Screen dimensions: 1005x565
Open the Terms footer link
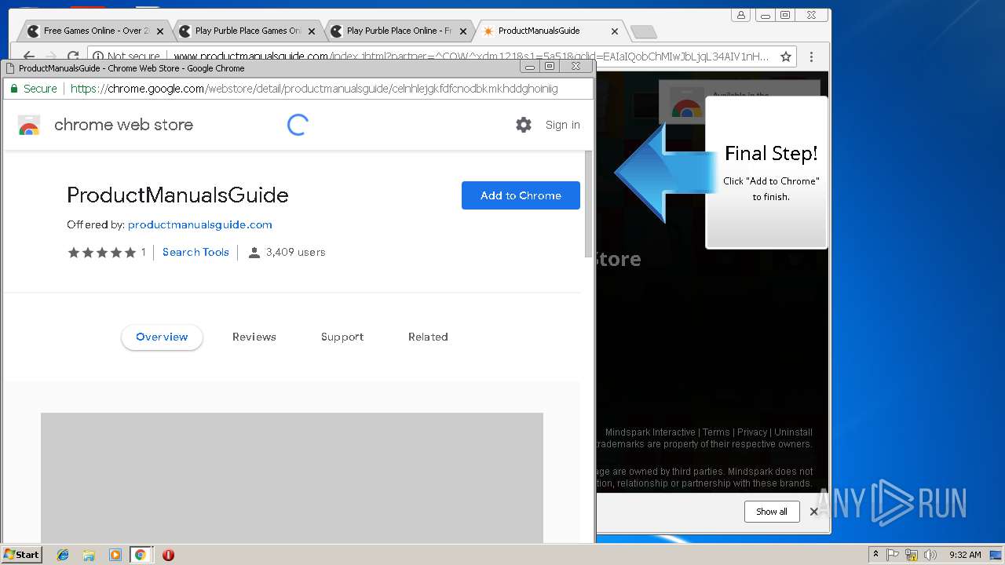point(716,432)
